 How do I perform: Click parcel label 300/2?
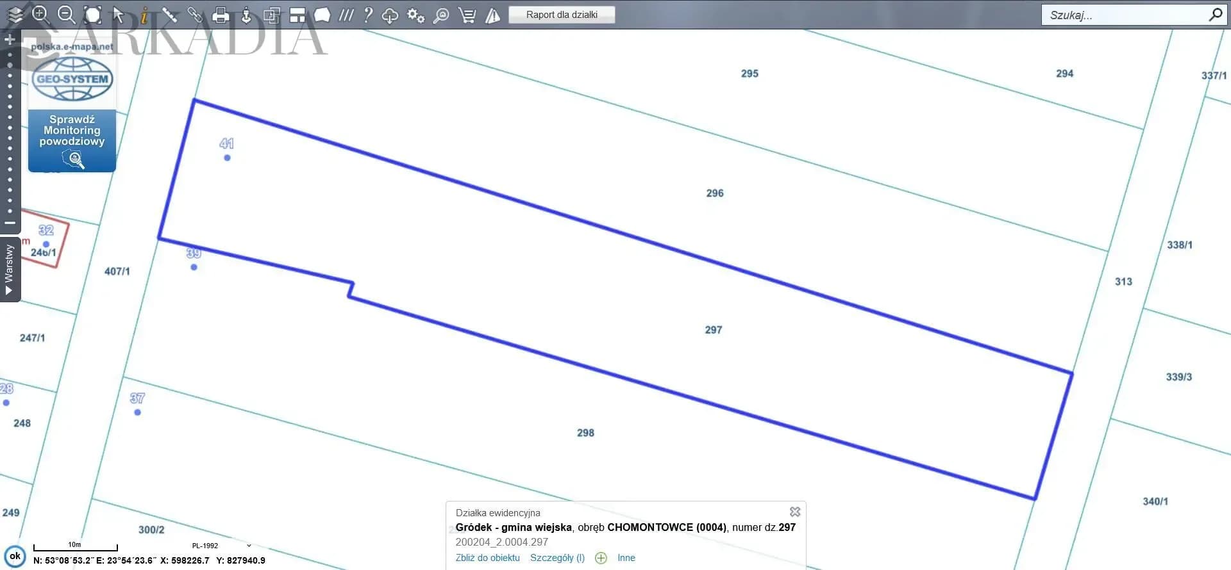coord(151,530)
